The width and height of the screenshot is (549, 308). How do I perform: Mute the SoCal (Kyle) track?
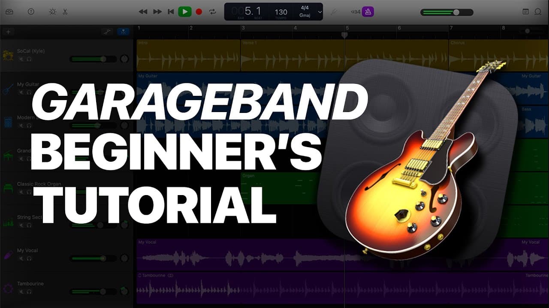(21, 59)
